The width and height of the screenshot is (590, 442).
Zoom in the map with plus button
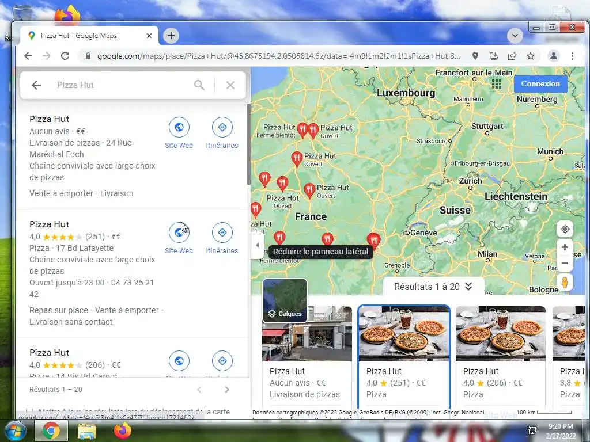(565, 247)
